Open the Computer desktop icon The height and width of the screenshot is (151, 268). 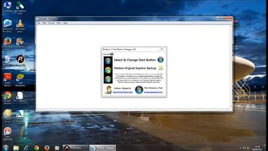point(8,7)
